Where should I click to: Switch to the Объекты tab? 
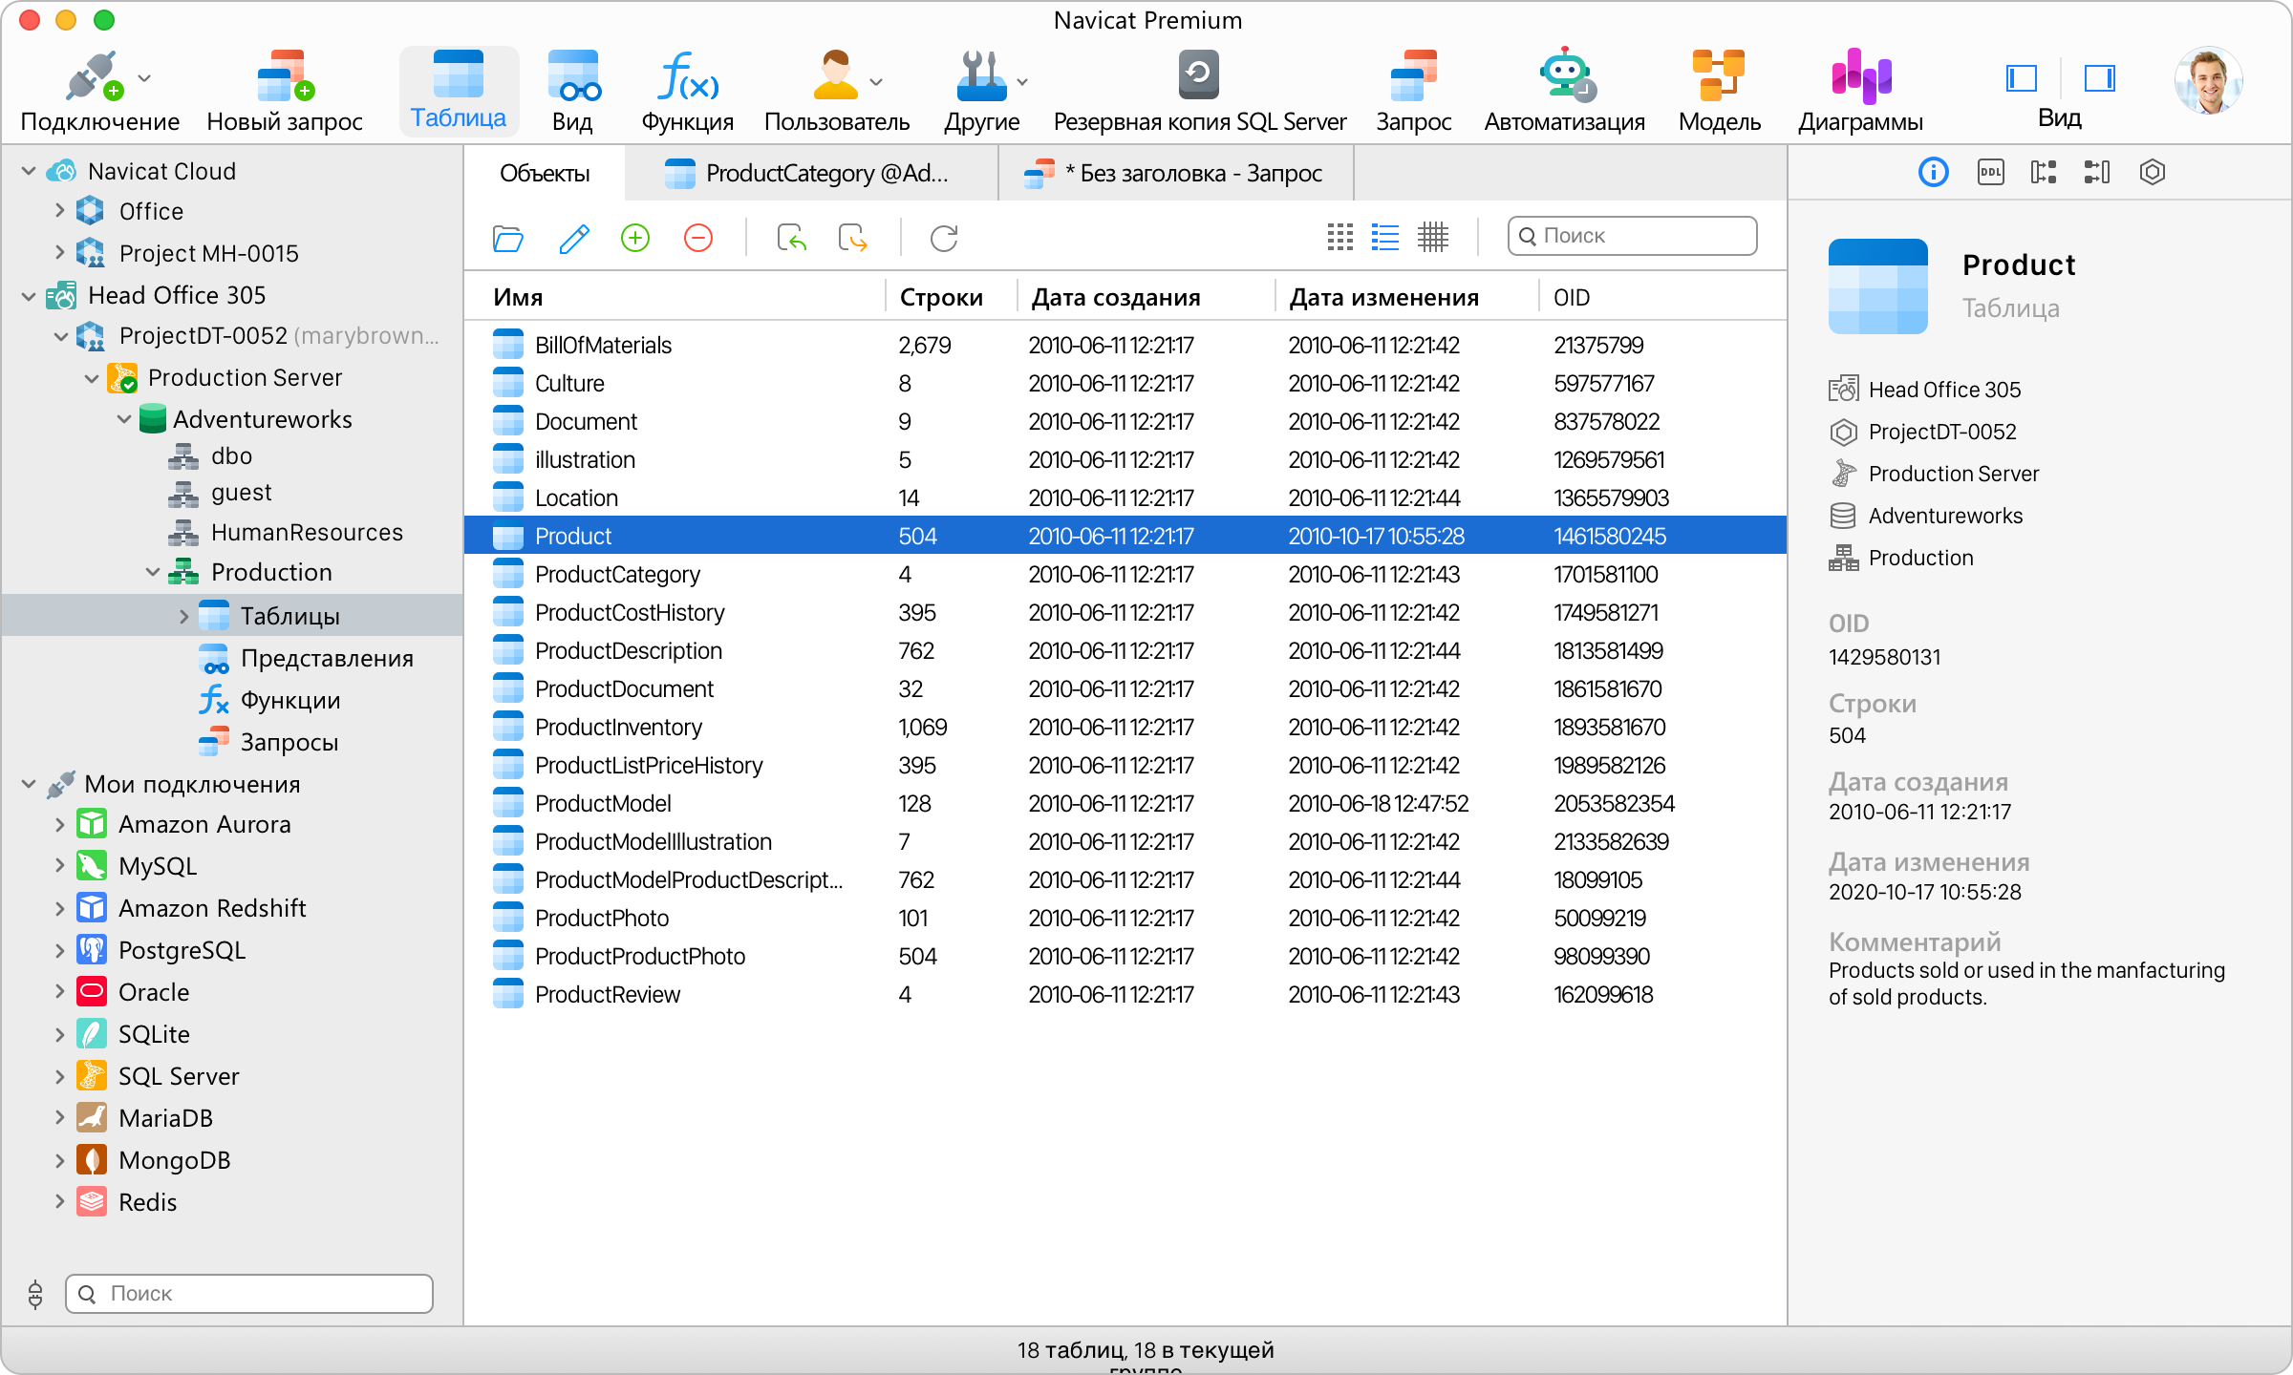545,173
